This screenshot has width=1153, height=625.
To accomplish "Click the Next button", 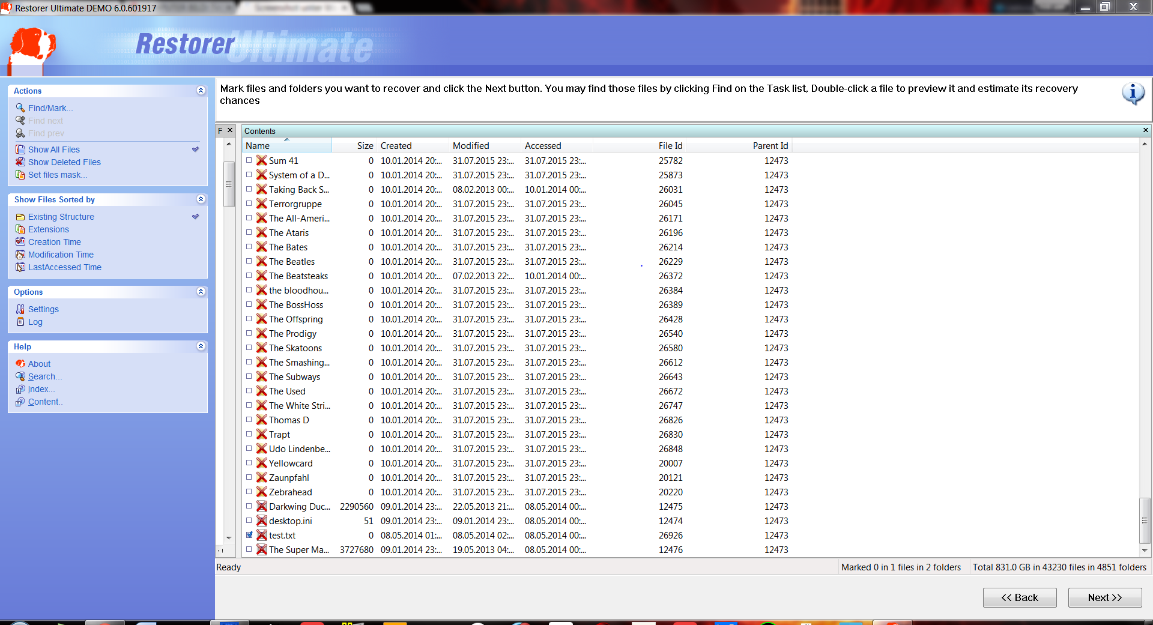I will tap(1105, 597).
